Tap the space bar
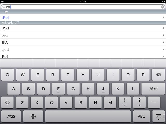The image size is (166, 124). (x=88, y=117)
